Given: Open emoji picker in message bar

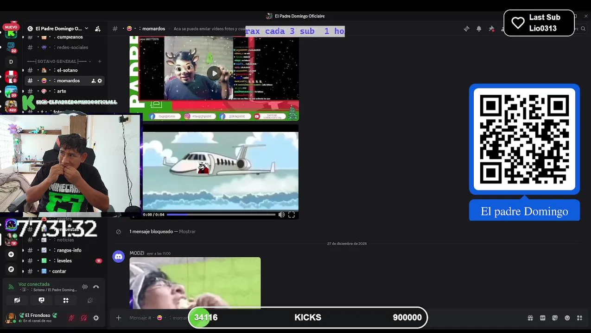Looking at the screenshot, I should (567, 318).
